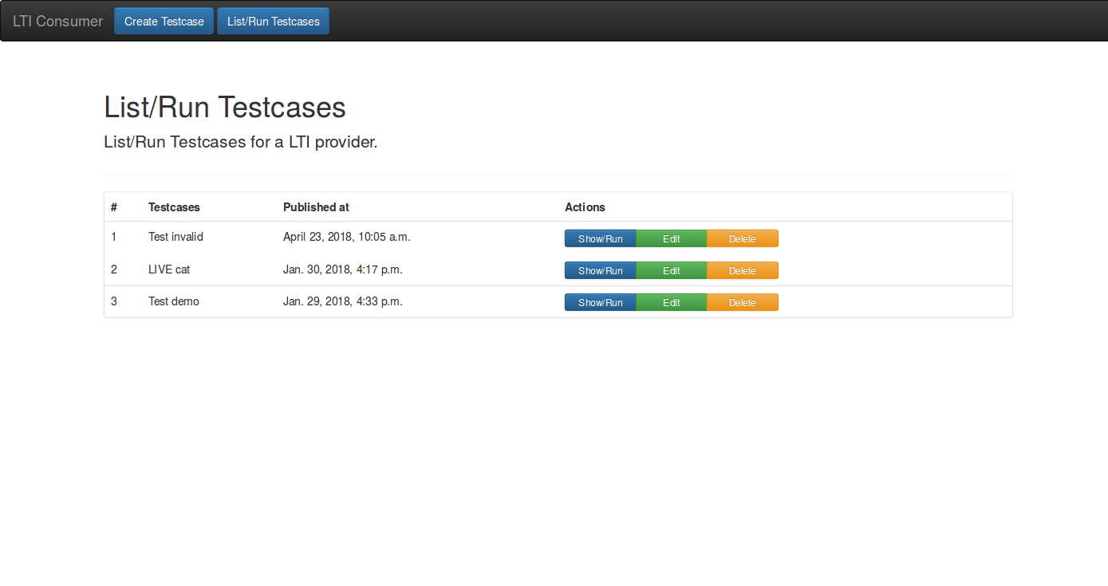Click the LTI Consumer brand link
Viewport: 1108px width, 586px height.
pyautogui.click(x=57, y=22)
